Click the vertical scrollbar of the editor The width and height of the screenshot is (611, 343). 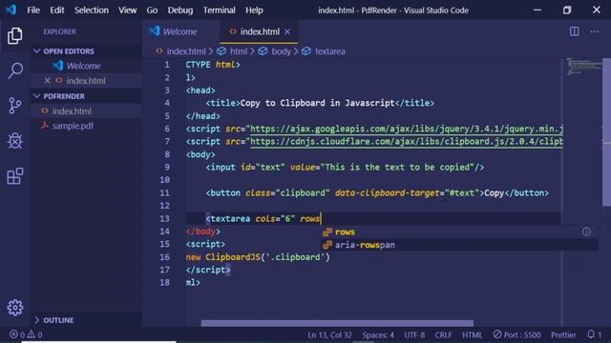click(607, 132)
